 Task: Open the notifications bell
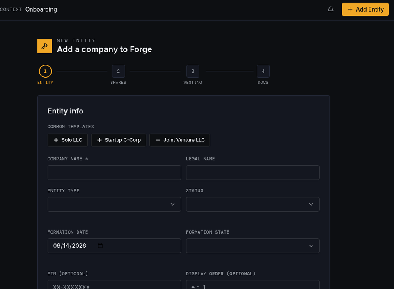click(330, 9)
